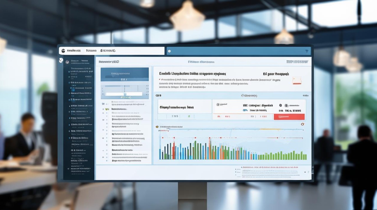377x210 pixels.
Task: Open the second tab in the top tab bar
Action: pos(91,51)
